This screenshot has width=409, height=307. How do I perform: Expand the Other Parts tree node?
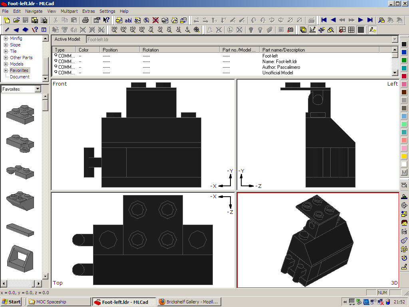(x=6, y=58)
